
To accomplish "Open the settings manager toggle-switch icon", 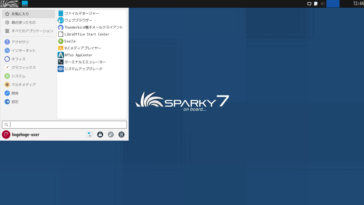I will [90, 135].
